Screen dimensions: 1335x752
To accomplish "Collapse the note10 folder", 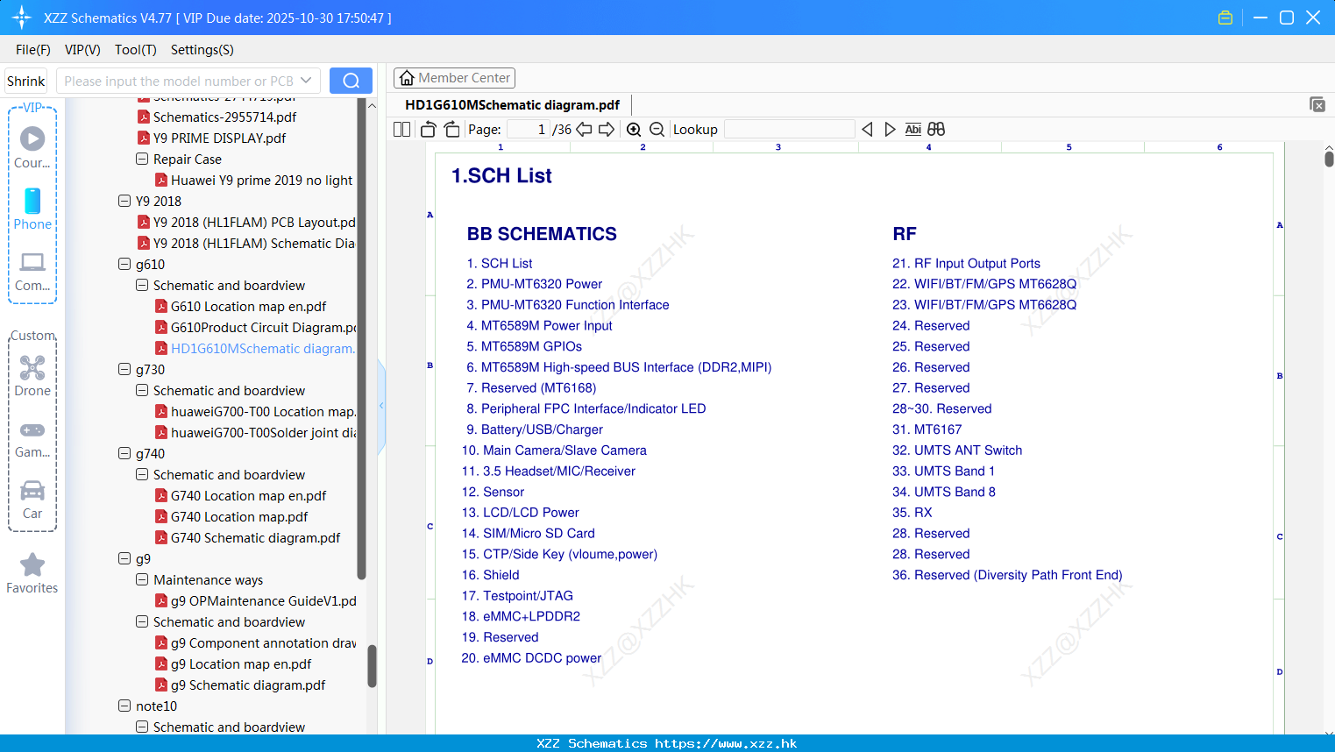I will 124,706.
